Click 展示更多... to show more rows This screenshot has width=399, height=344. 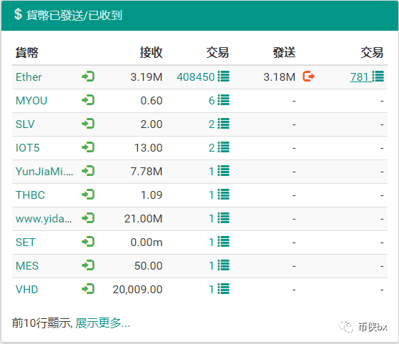(x=102, y=323)
